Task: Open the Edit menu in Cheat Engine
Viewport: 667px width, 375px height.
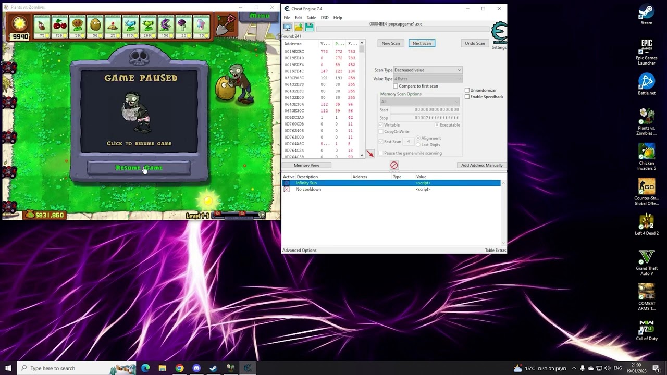Action: click(298, 18)
